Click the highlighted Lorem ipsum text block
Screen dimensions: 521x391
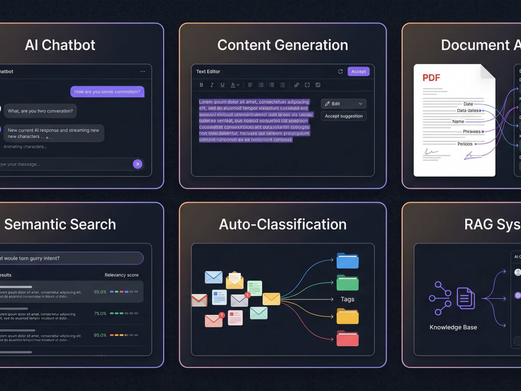(255, 121)
